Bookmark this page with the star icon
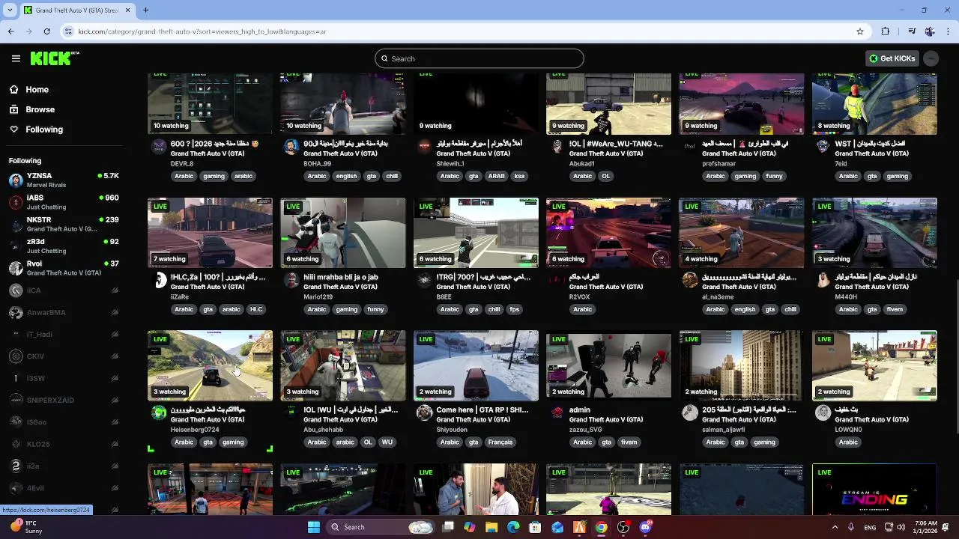 pyautogui.click(x=860, y=31)
